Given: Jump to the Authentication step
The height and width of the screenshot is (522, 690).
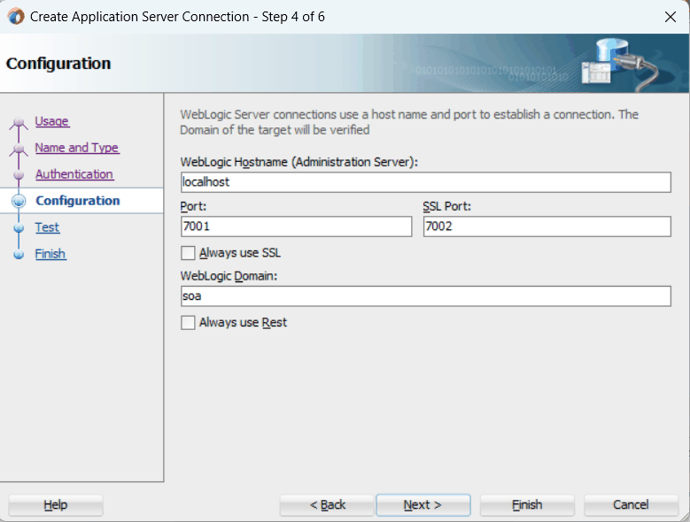Looking at the screenshot, I should 74,174.
